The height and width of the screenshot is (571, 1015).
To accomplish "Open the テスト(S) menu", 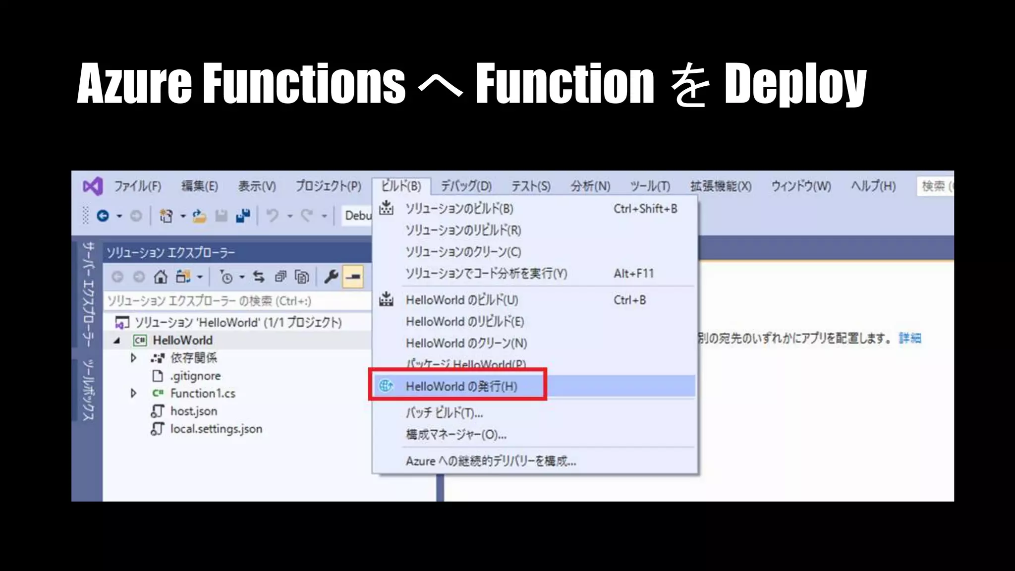I will click(531, 186).
